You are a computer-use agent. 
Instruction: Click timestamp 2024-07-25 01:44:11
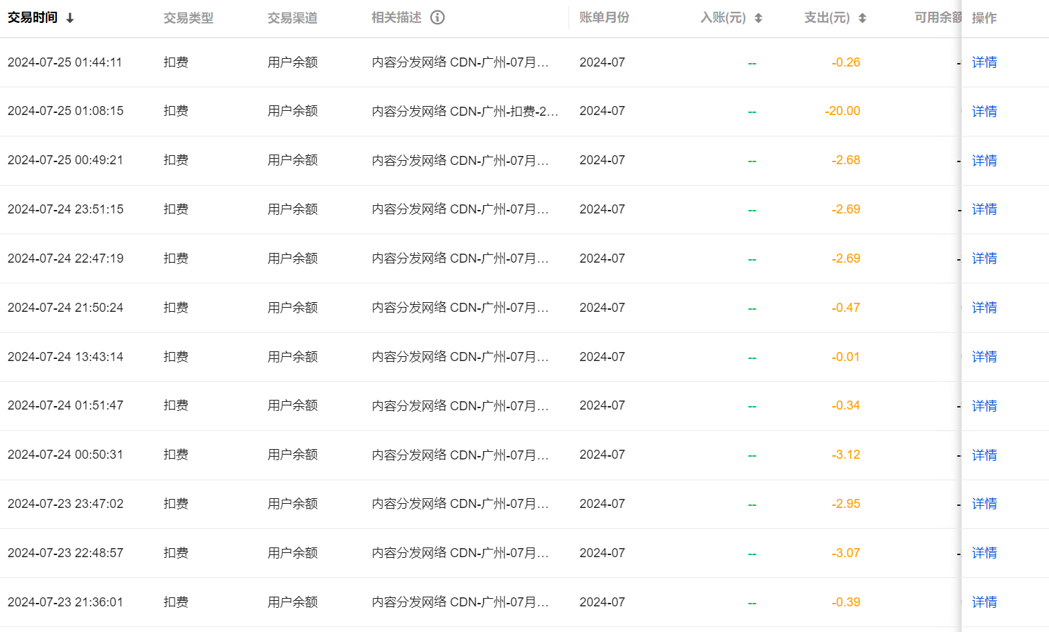(65, 62)
